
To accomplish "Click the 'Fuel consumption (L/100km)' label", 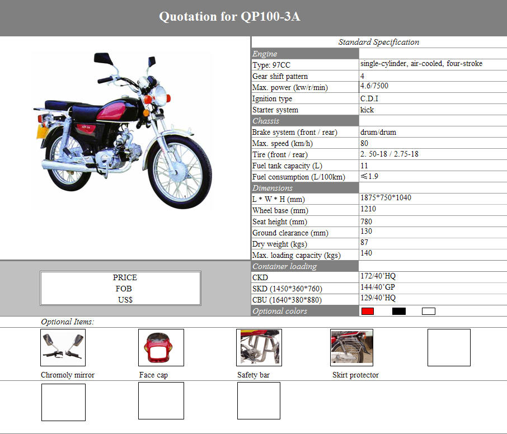I will [299, 177].
